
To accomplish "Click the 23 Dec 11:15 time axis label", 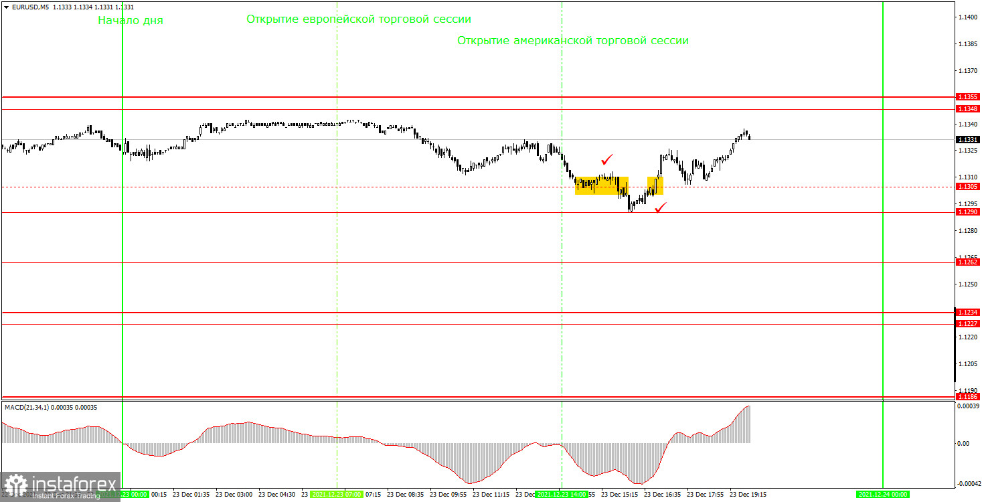I will [x=491, y=495].
